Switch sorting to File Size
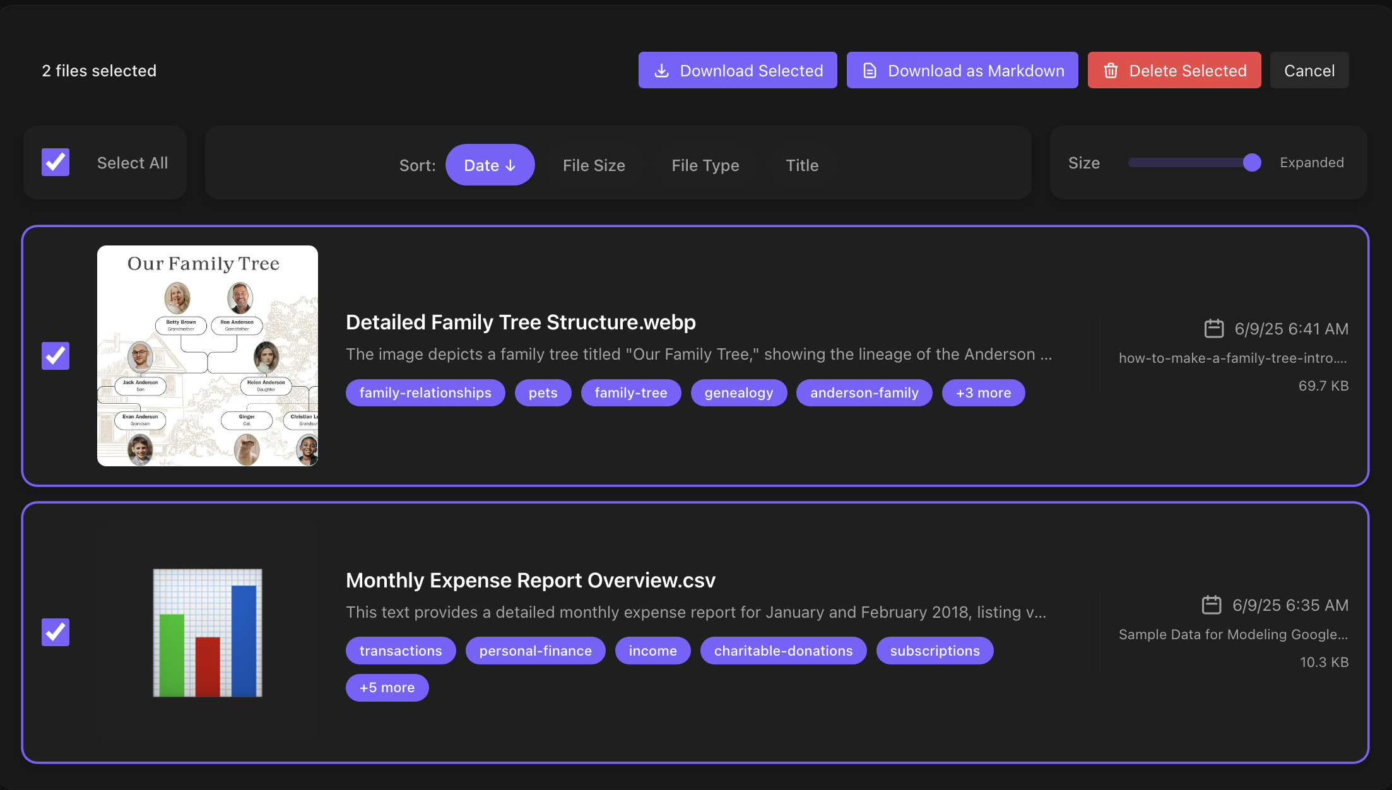The height and width of the screenshot is (790, 1392). (593, 165)
